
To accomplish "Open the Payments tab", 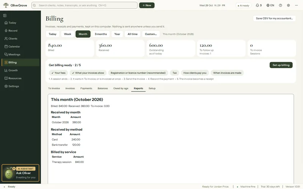I will coord(86,88).
